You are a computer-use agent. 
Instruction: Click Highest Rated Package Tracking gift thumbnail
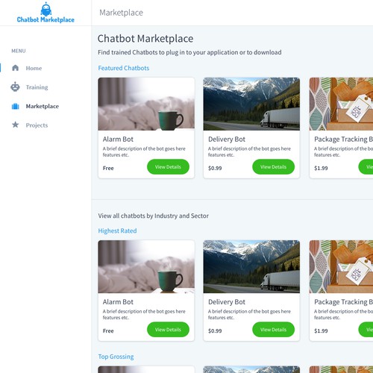341,266
